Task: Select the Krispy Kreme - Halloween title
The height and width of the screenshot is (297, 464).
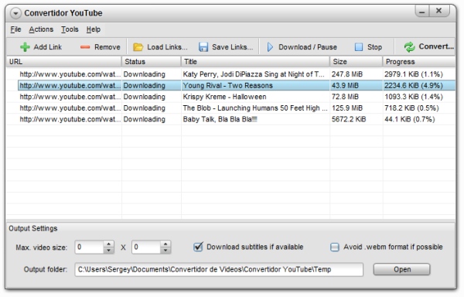Action: (x=224, y=97)
